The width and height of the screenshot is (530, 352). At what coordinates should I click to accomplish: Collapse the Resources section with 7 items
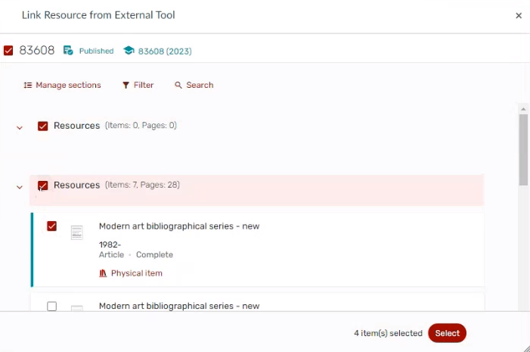click(x=20, y=187)
